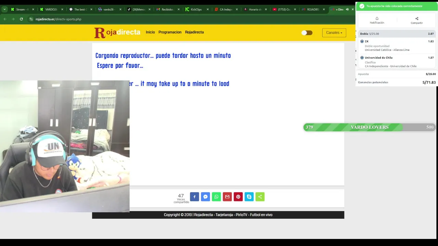The image size is (438, 246).
Task: Open the tab search dropdown arrow
Action: (4, 10)
